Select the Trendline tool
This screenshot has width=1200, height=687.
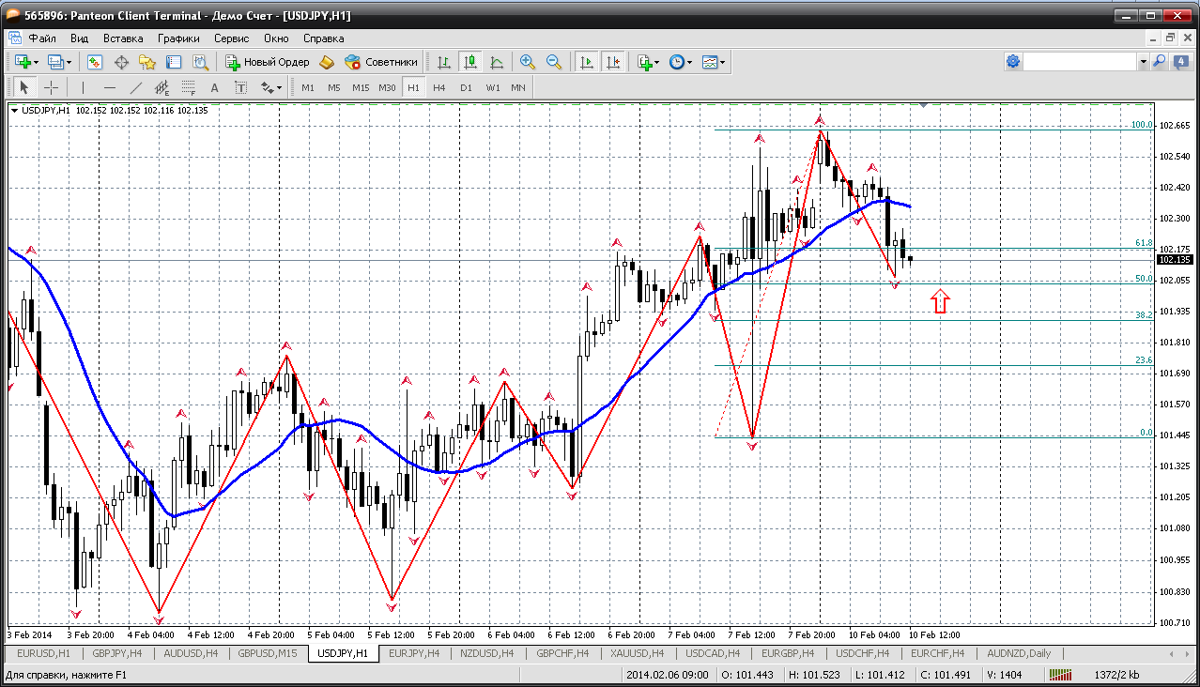(x=135, y=87)
